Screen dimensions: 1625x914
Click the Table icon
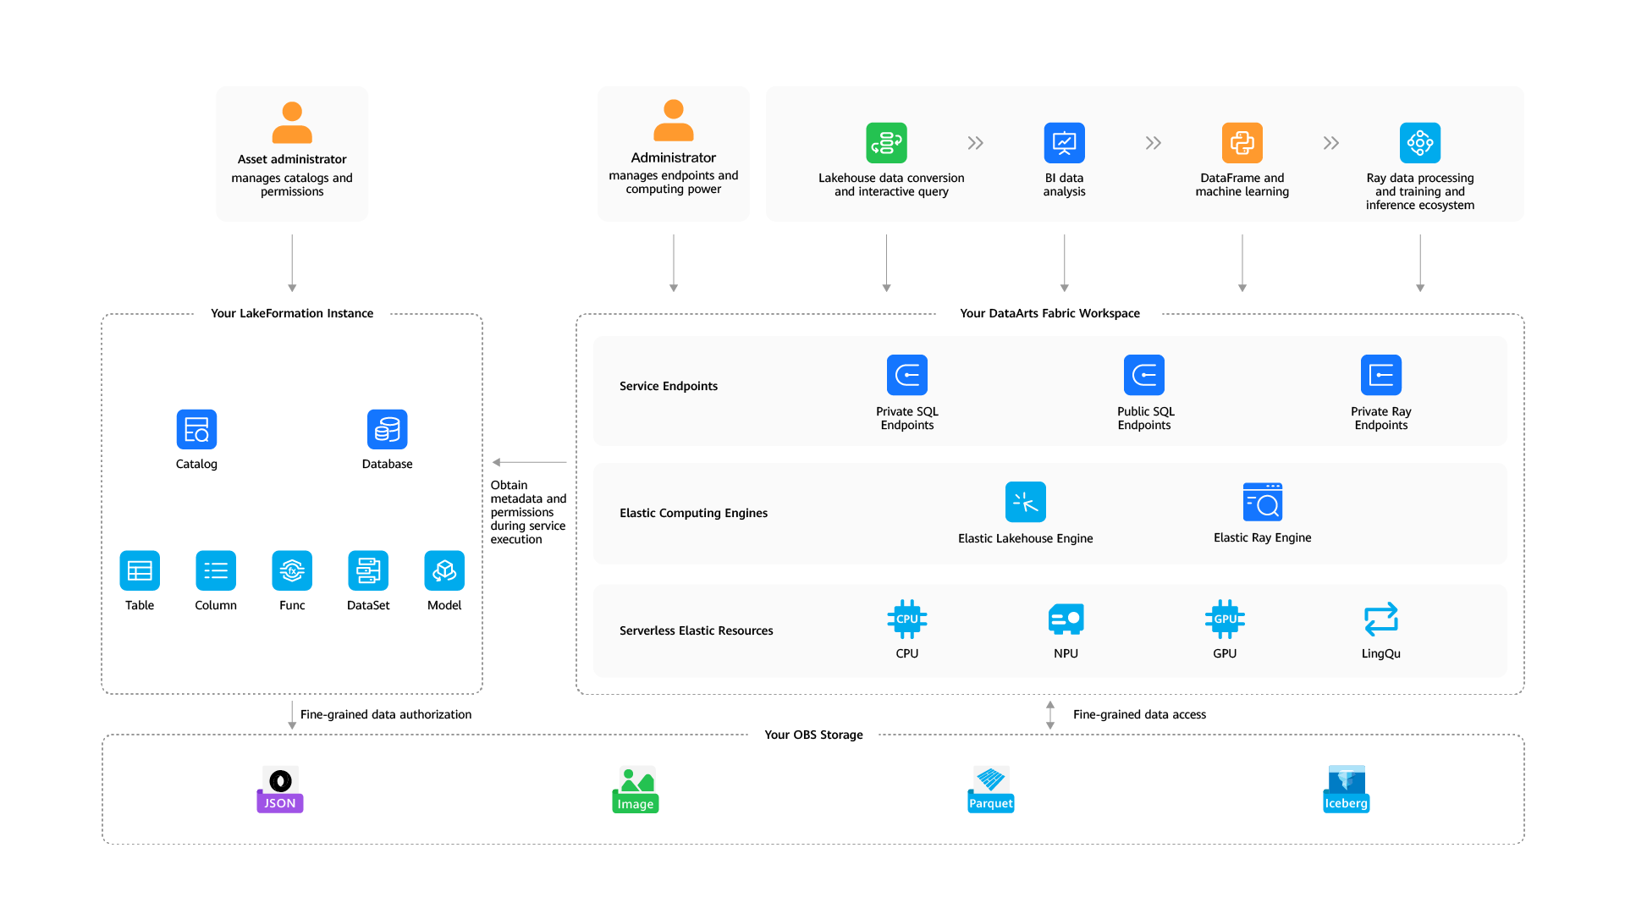(x=140, y=571)
